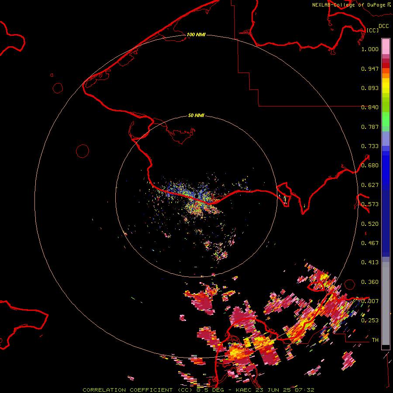Click the 0.520 scale value
The height and width of the screenshot is (393, 393).
pyautogui.click(x=370, y=224)
